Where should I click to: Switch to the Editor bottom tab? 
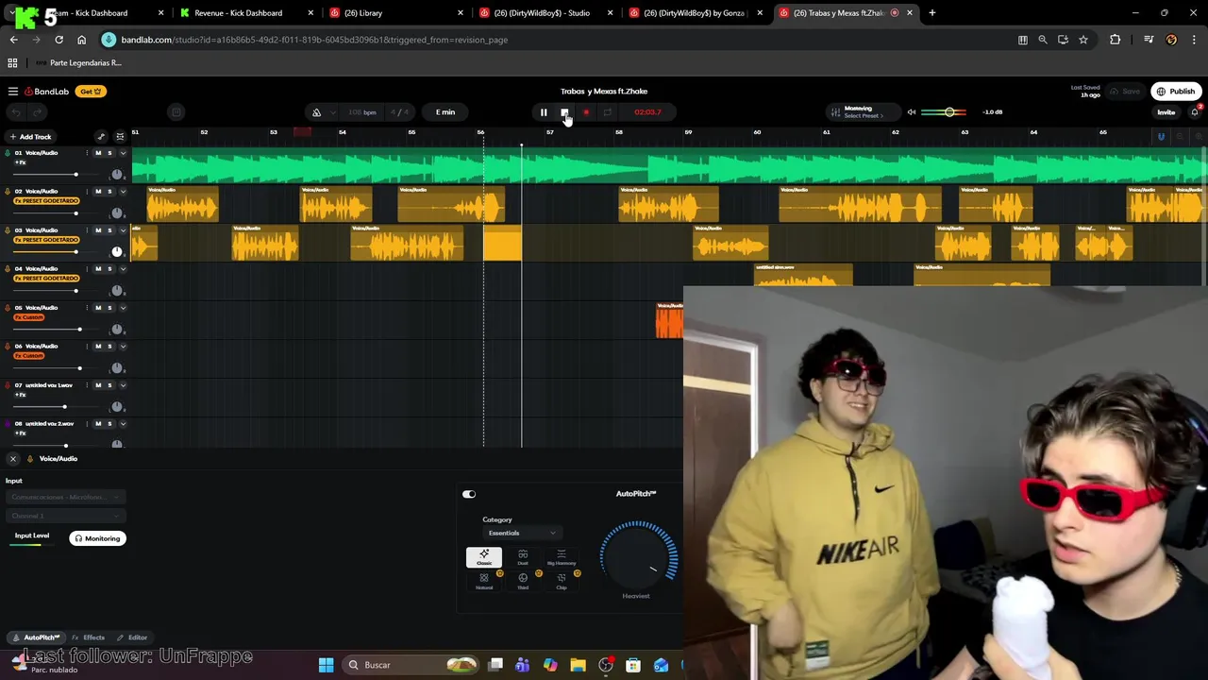pyautogui.click(x=132, y=637)
